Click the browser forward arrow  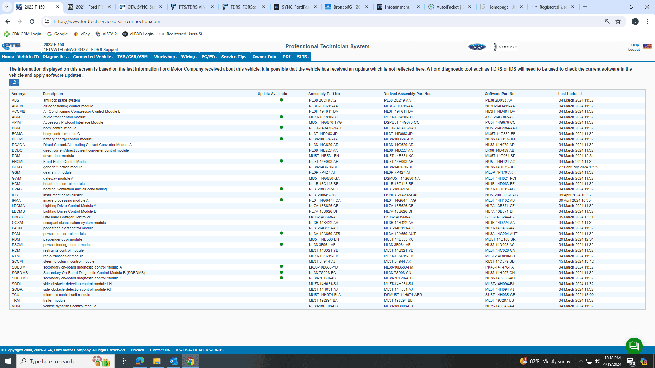(20, 21)
